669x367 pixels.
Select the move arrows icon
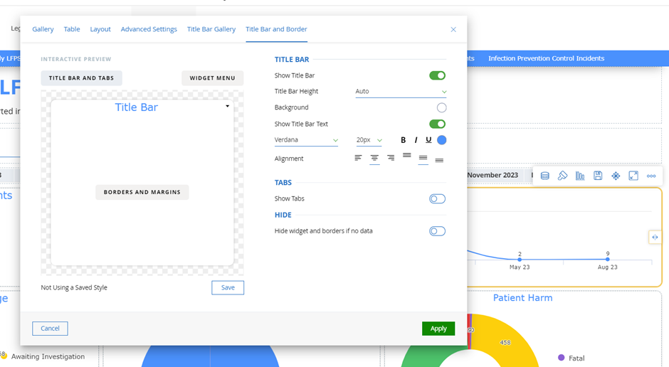pos(616,176)
